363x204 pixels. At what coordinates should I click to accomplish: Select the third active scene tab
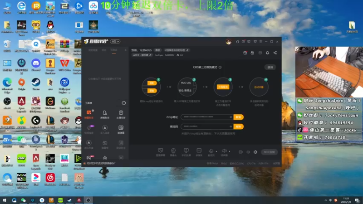point(114,50)
